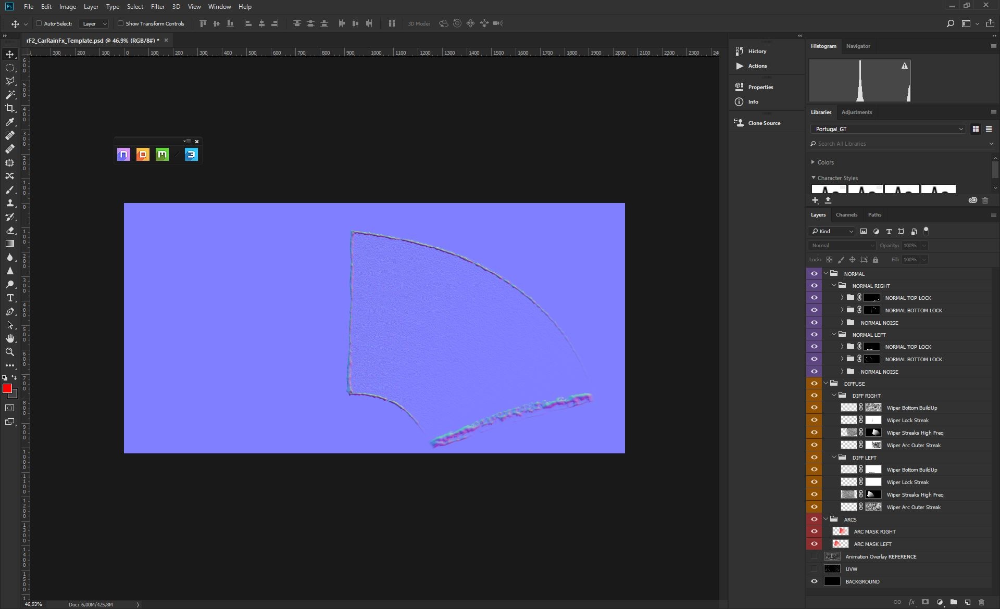Add layer style fx icon
Viewport: 1000px width, 609px height.
[x=911, y=602]
